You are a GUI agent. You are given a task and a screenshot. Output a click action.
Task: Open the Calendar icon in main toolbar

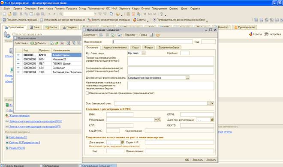[x=133, y=14]
